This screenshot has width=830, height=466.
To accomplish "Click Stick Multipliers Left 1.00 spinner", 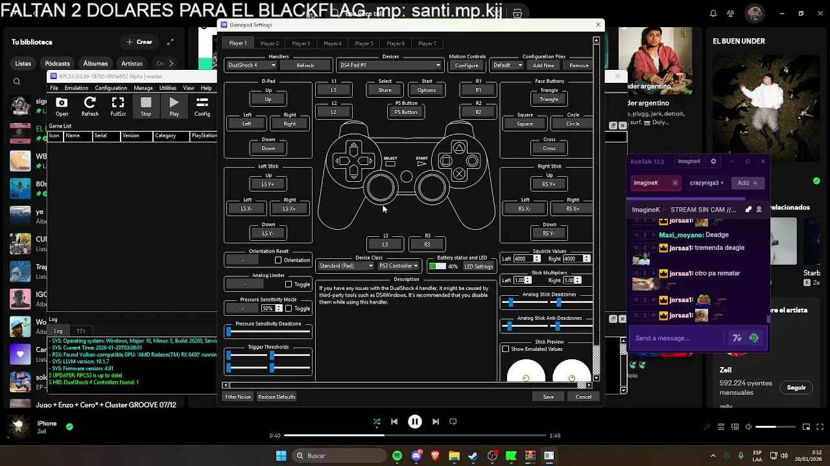I will 522,280.
